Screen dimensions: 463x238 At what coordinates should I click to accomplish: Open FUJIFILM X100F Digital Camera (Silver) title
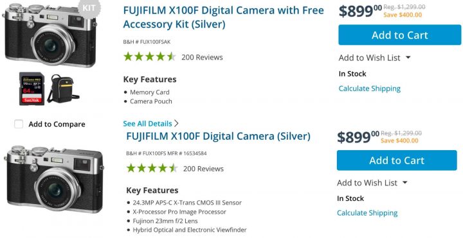click(x=218, y=136)
